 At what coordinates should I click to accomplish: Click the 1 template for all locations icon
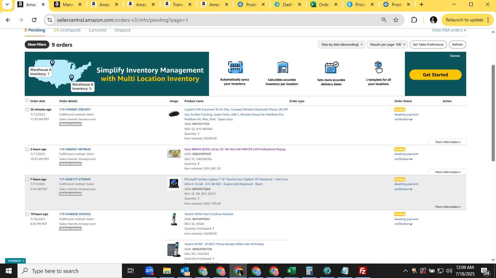tap(378, 67)
